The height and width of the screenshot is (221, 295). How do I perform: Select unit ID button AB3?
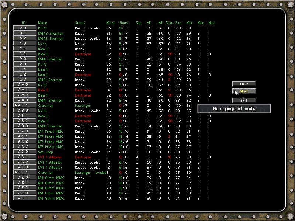point(24,126)
